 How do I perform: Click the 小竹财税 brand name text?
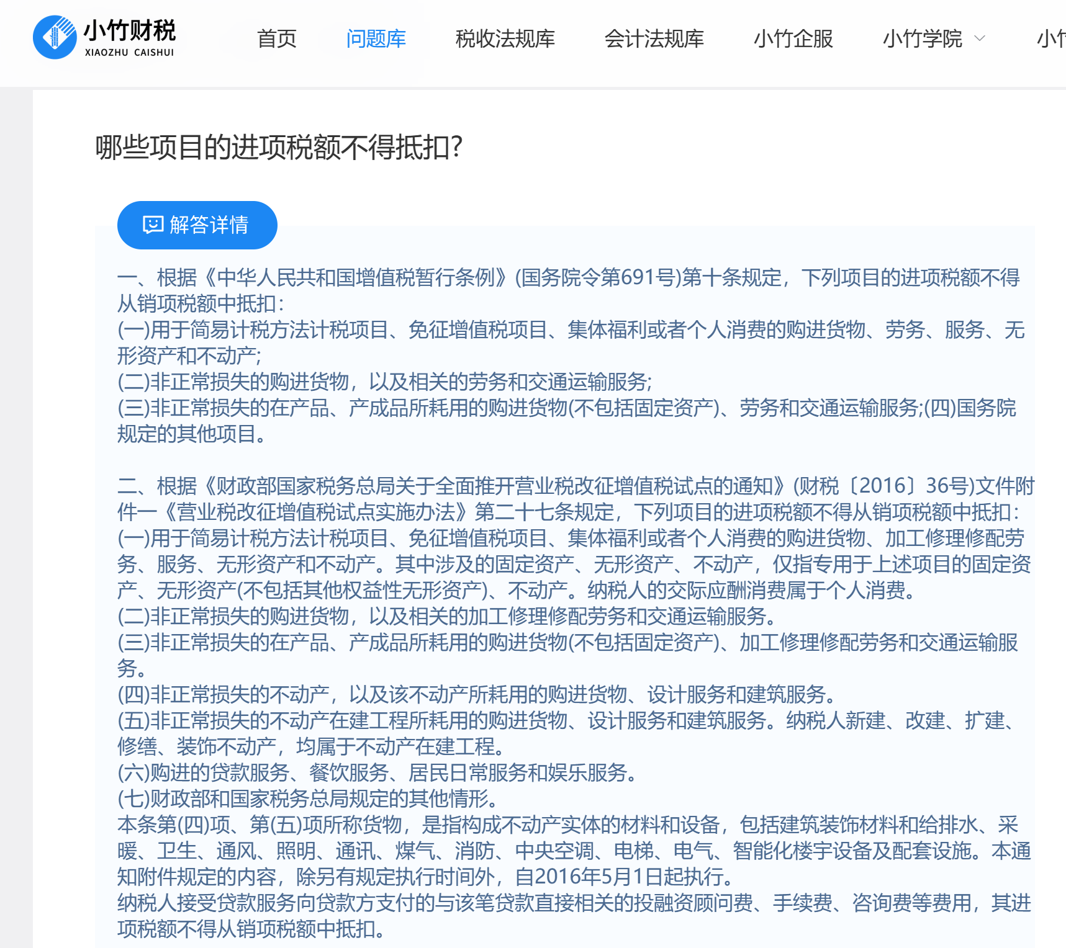pyautogui.click(x=130, y=29)
